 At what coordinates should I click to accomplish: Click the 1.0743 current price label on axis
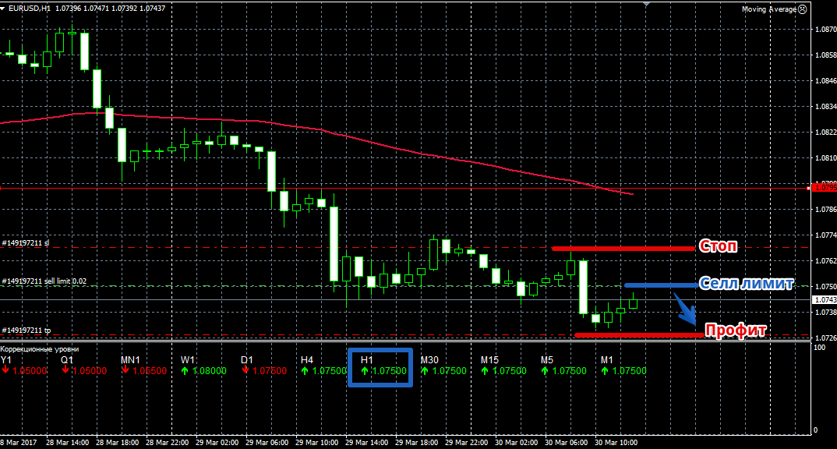tap(823, 300)
